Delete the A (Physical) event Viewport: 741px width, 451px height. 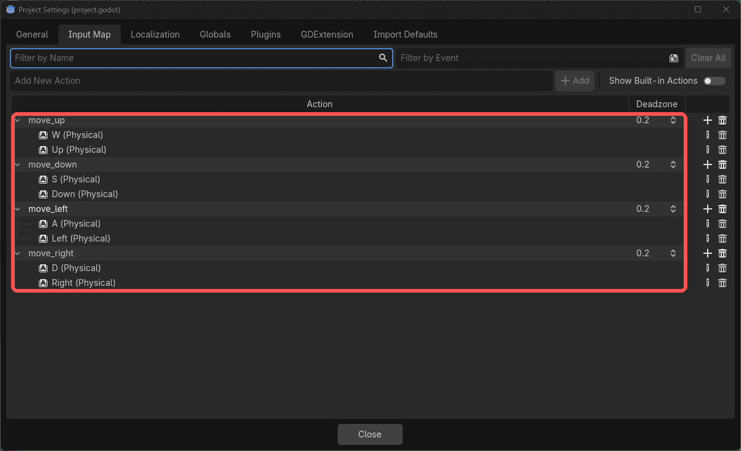pyautogui.click(x=723, y=224)
